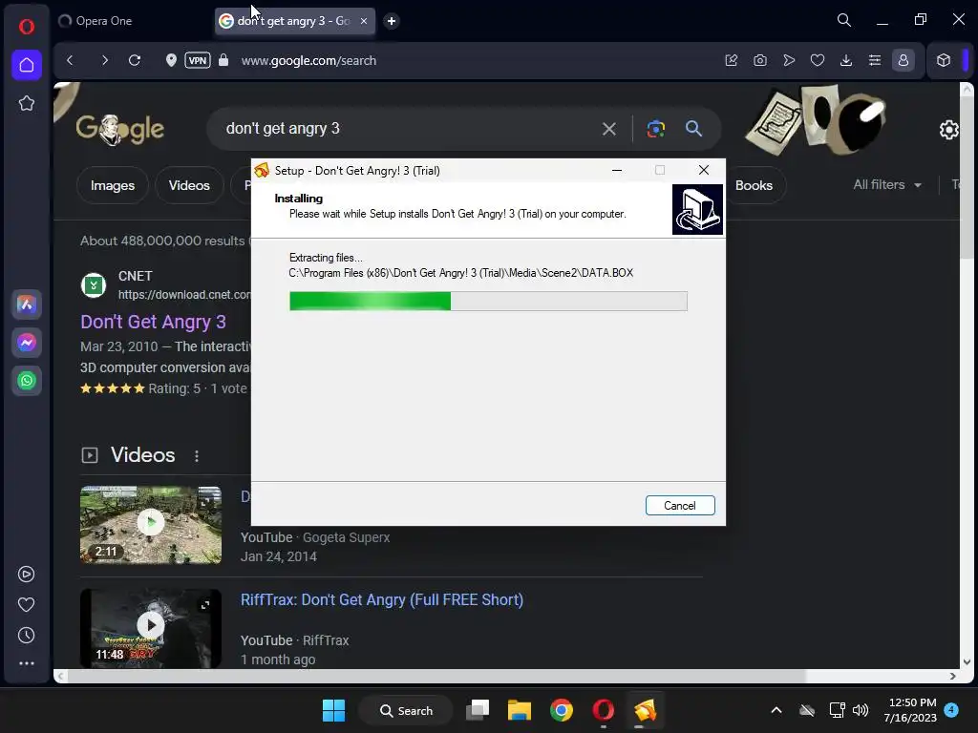Screen dimensions: 978x733
Task: Open sidebar setup three-dots menu
Action: 26,663
